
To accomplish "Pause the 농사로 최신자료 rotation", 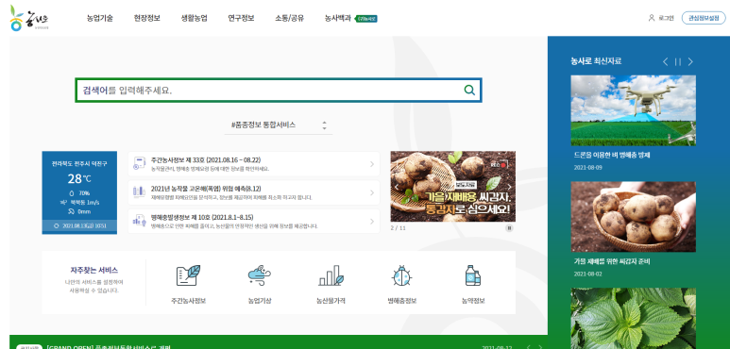I will (x=678, y=62).
